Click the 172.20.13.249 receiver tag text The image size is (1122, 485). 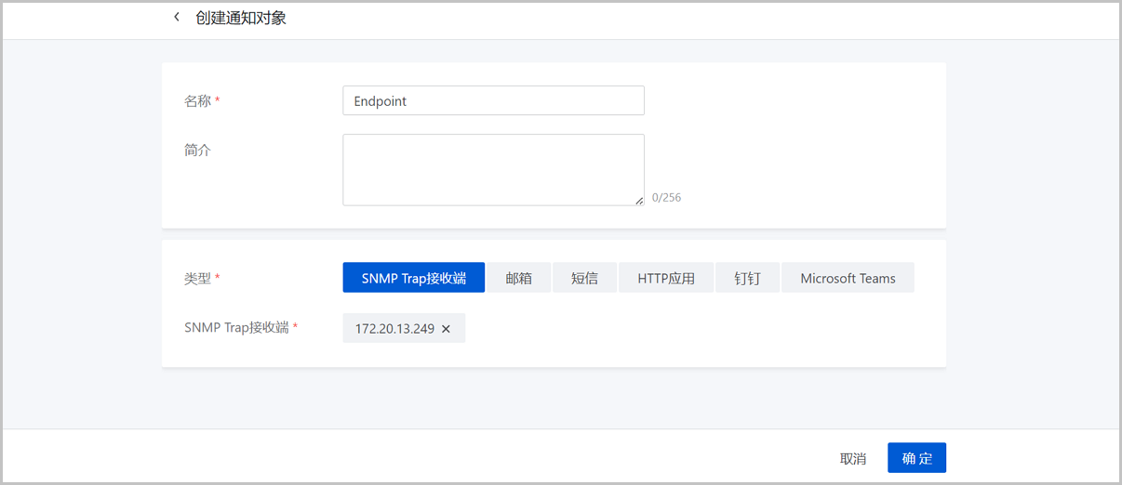pyautogui.click(x=394, y=329)
